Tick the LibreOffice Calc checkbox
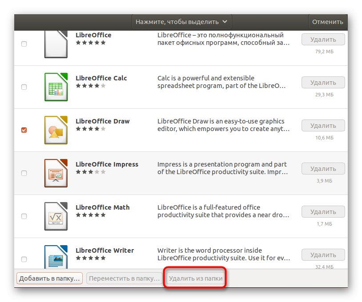The height and width of the screenshot is (302, 362). click(x=24, y=87)
